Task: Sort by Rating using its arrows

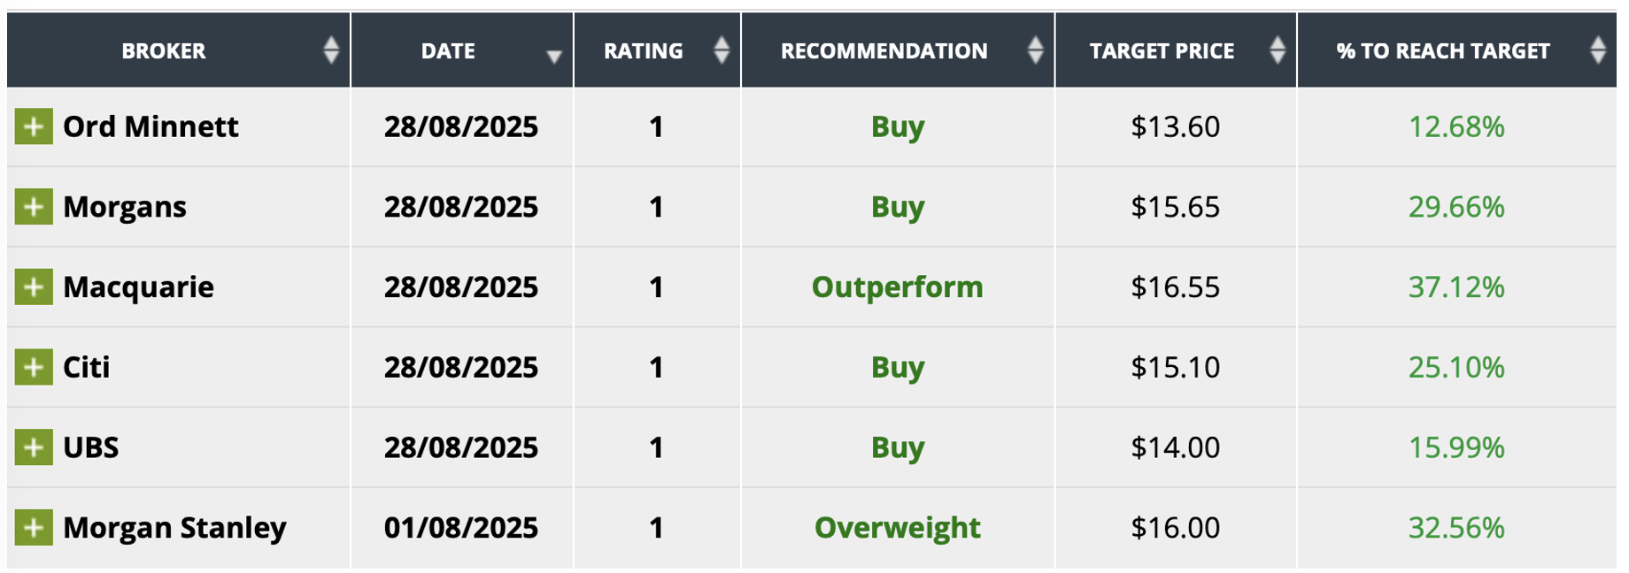Action: 722,50
